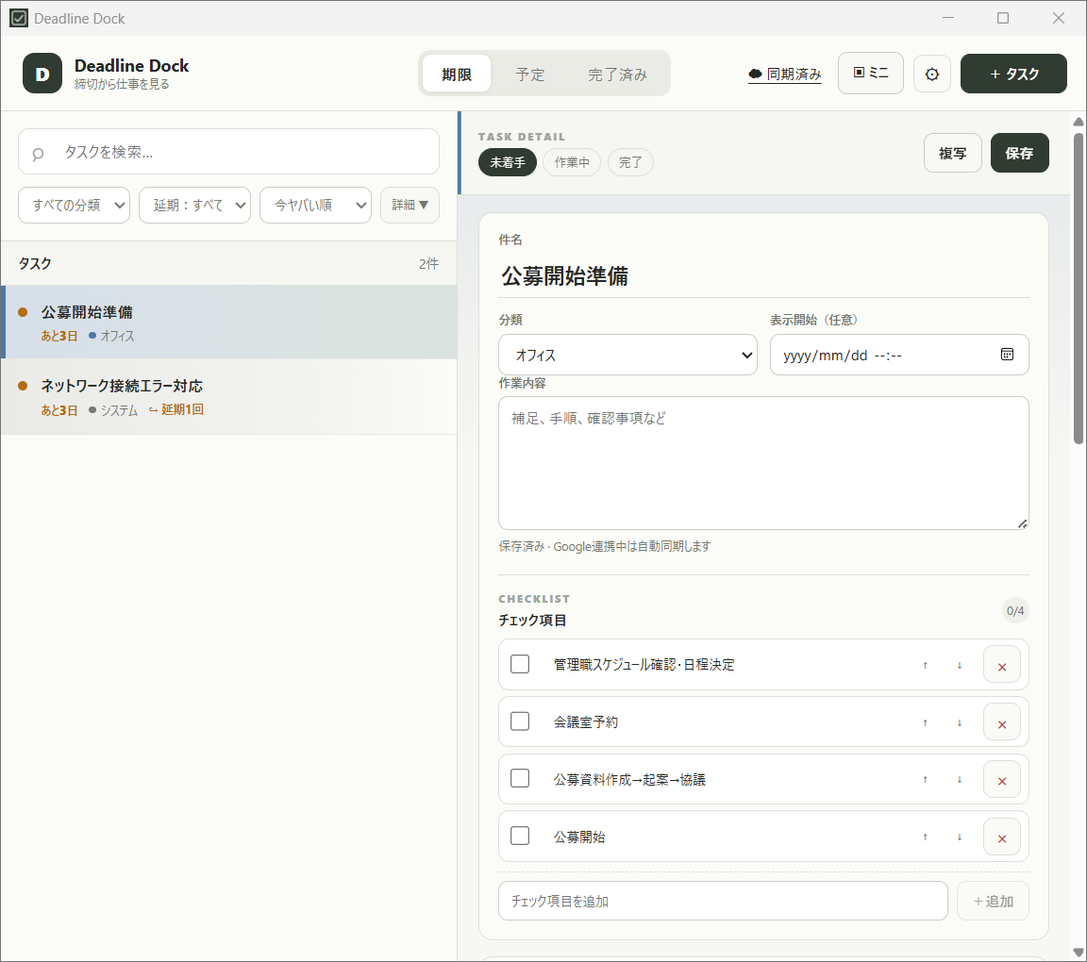Move 公募開始 checklist item up
The image size is (1087, 962).
pyautogui.click(x=925, y=838)
